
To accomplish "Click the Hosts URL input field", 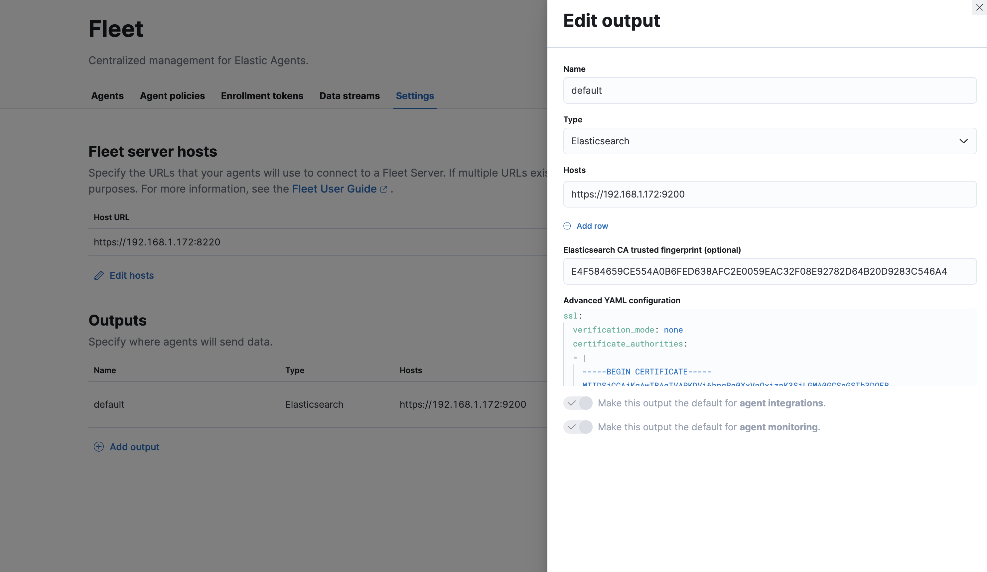I will (769, 194).
